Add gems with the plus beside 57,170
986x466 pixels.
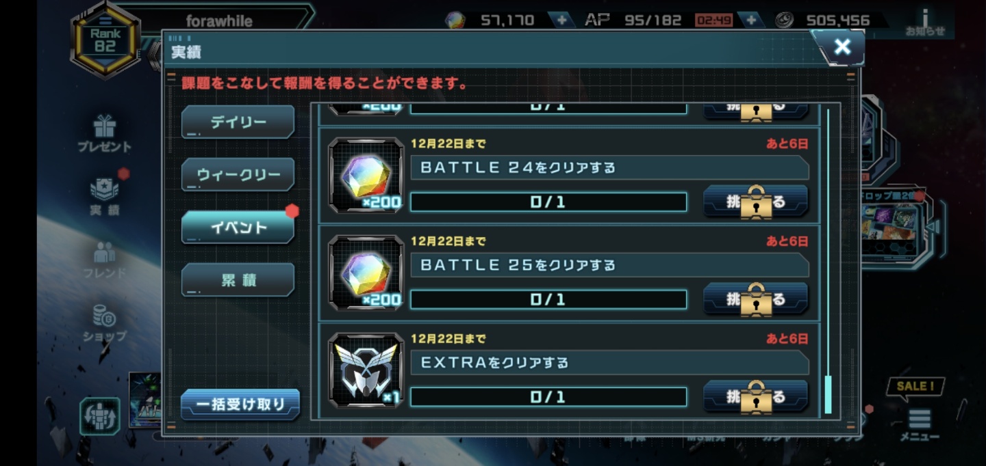(x=561, y=20)
